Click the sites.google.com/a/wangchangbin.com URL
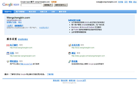Viewport: 139px width, 104px height. pyautogui.click(x=88, y=56)
